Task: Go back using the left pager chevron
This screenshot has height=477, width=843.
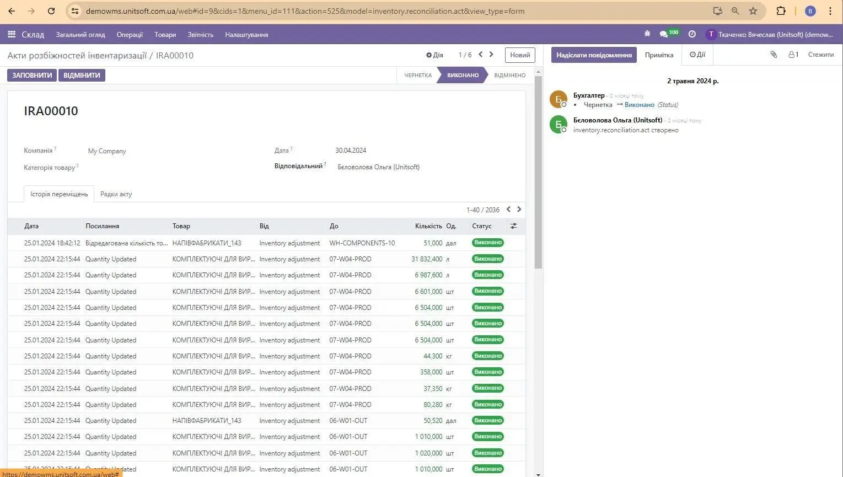Action: [480, 55]
